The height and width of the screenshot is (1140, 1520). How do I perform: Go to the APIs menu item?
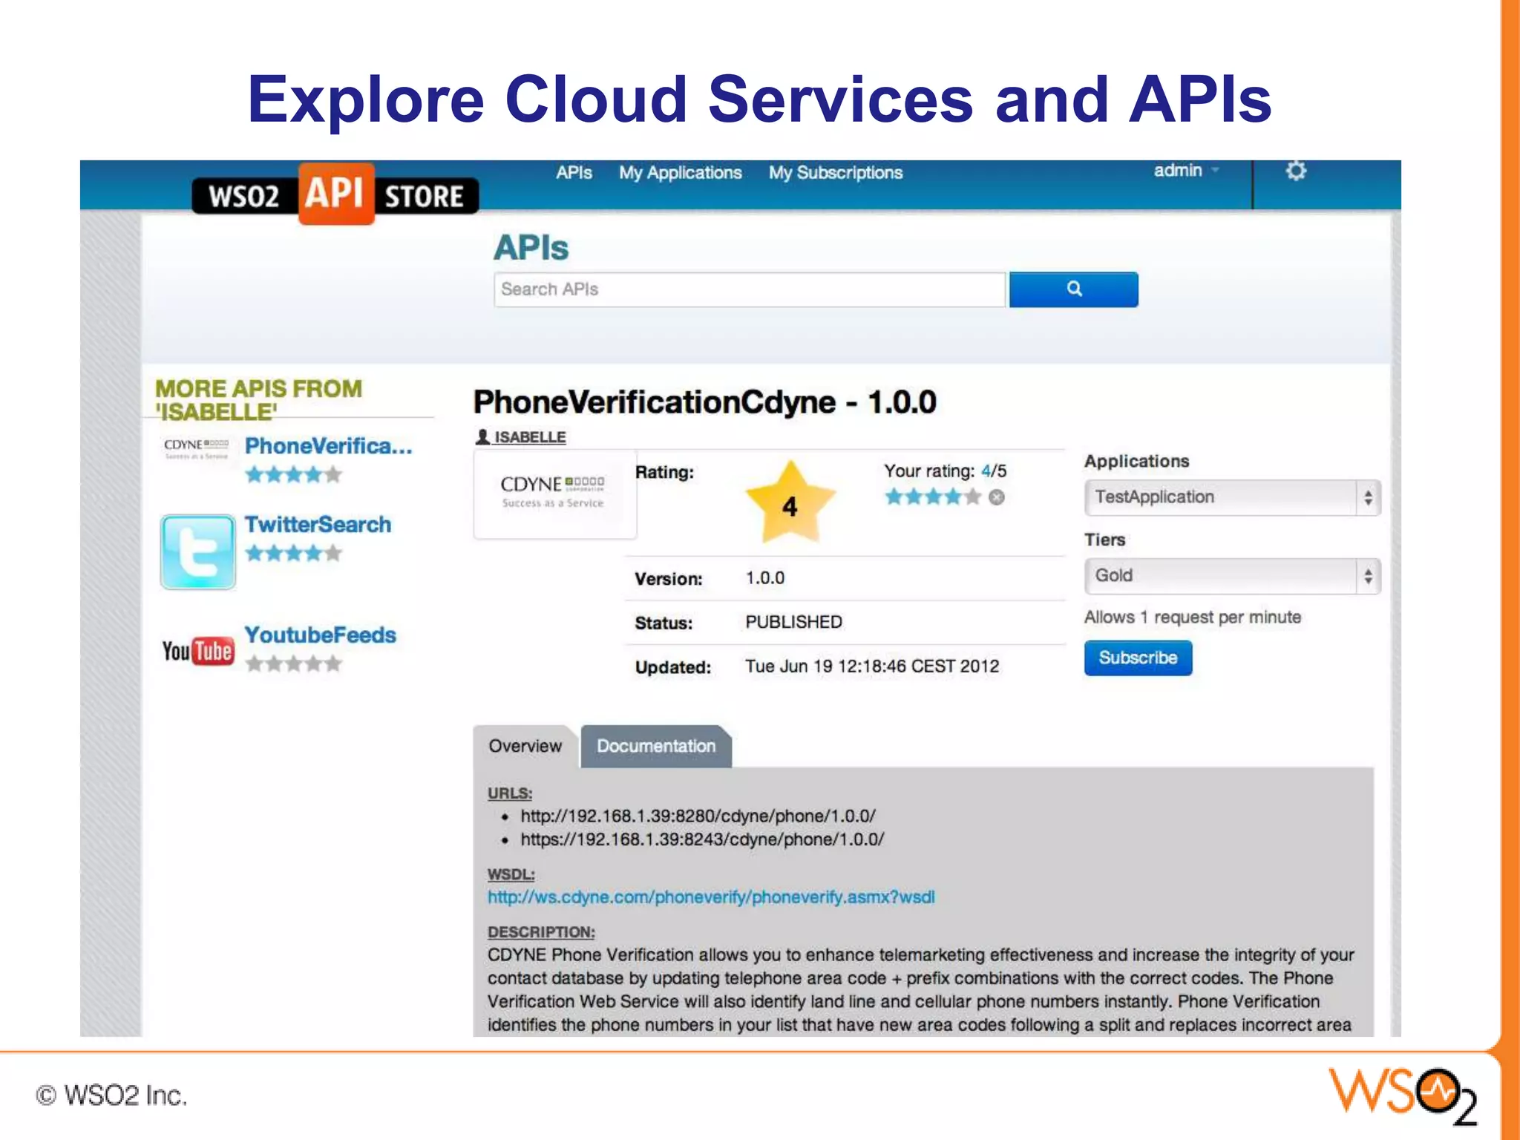(574, 173)
